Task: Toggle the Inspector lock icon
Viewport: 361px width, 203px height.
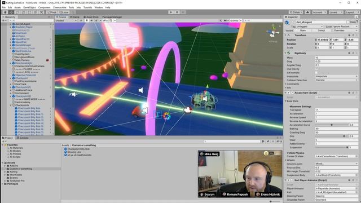Action: 356,17
